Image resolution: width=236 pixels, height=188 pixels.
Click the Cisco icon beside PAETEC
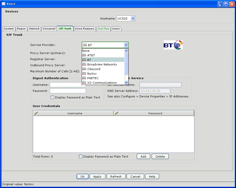84,78
